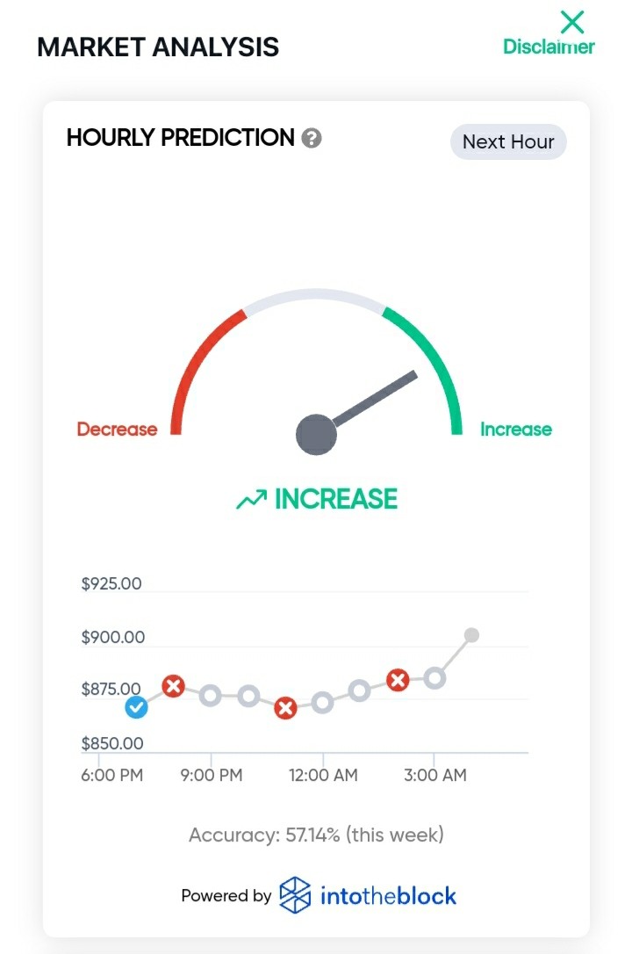Open the Disclaimer link

coord(549,47)
